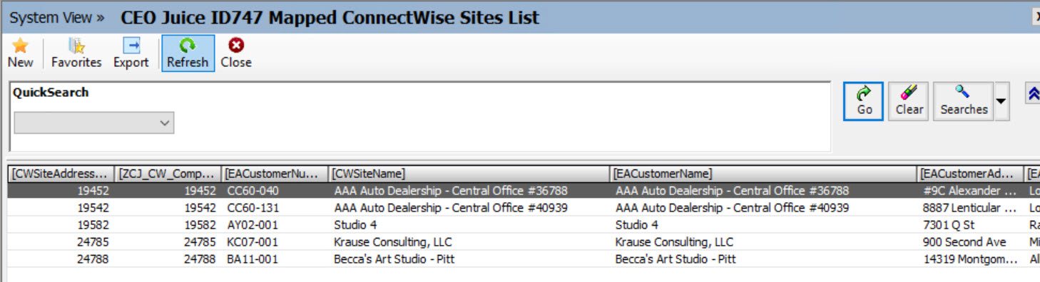Image resolution: width=1040 pixels, height=282 pixels.
Task: Open Favorites from the toolbar
Action: pyautogui.click(x=76, y=53)
